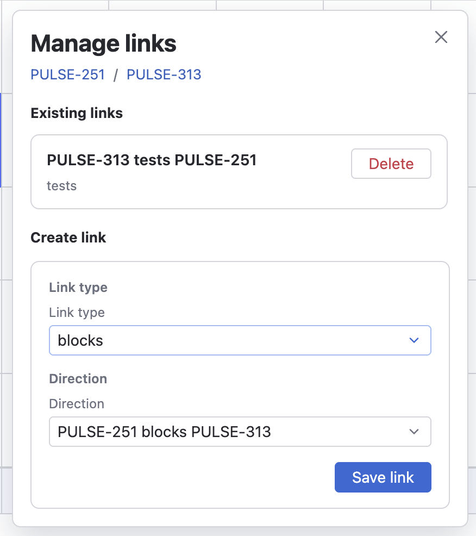The width and height of the screenshot is (476, 536).
Task: Click the lighter Link type field label
Action: (77, 313)
